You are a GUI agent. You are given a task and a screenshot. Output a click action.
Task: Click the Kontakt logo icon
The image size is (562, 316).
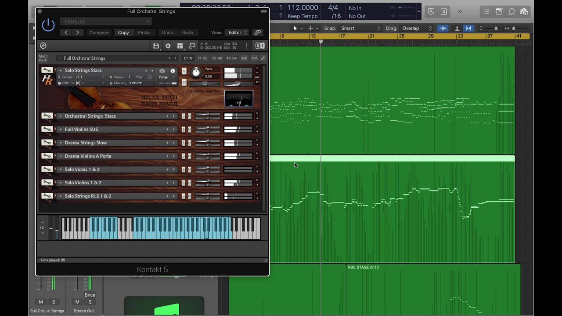43,46
